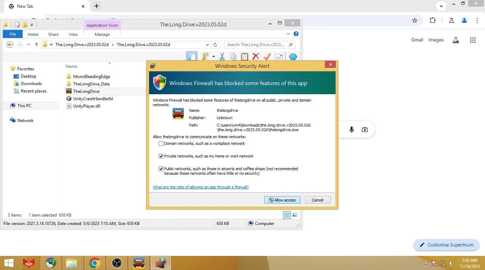The image size is (485, 270).
Task: Click the Customise Supermium button
Action: pos(447,245)
